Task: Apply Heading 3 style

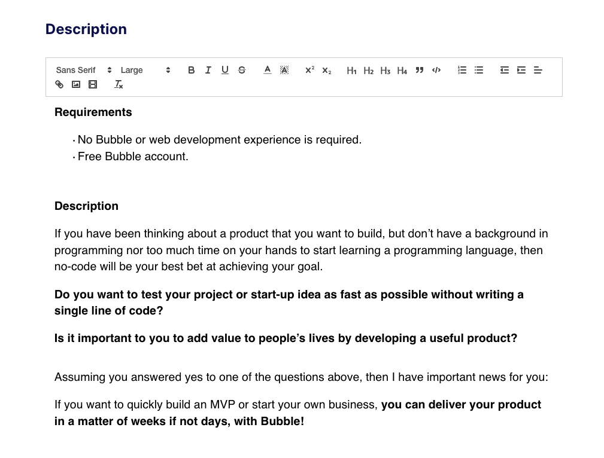Action: tap(385, 71)
